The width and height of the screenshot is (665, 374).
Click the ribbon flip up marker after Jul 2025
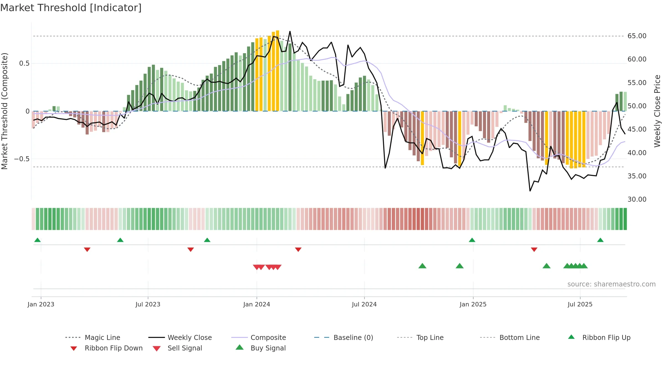600,240
